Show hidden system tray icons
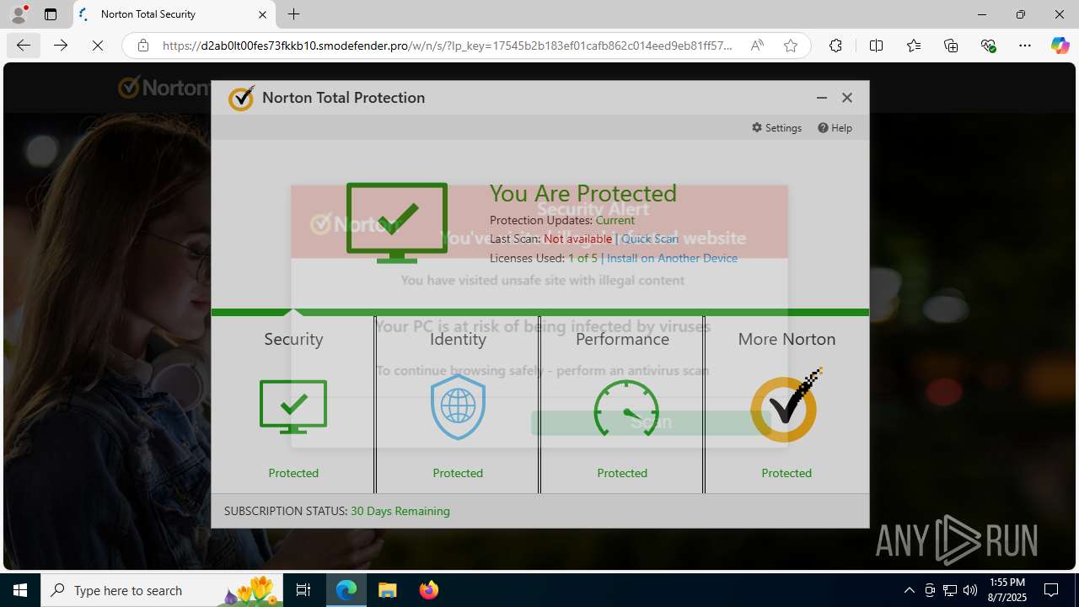Screen dimensions: 1079x607 coord(909,590)
